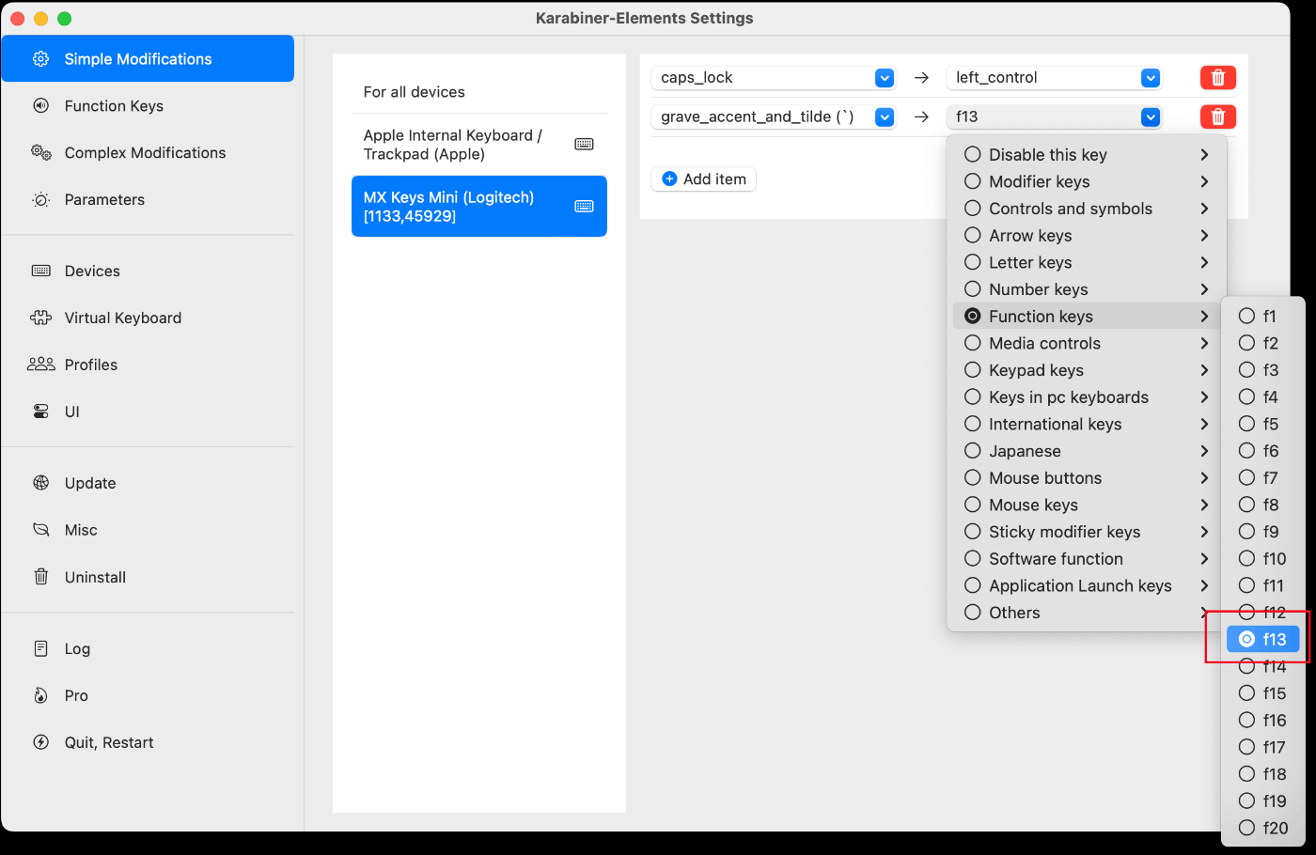Select Apple Internal Keyboard / Trackpad device
The height and width of the screenshot is (855, 1316).
click(x=479, y=145)
